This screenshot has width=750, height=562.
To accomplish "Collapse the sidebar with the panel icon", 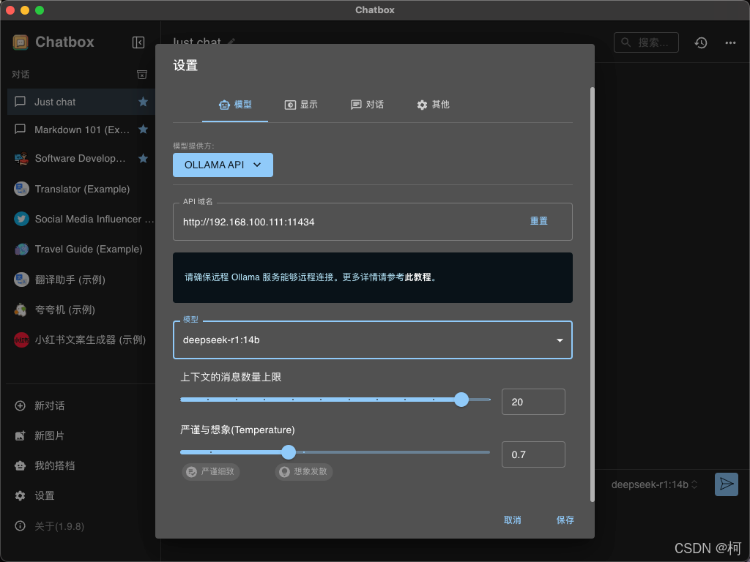I will coord(138,42).
